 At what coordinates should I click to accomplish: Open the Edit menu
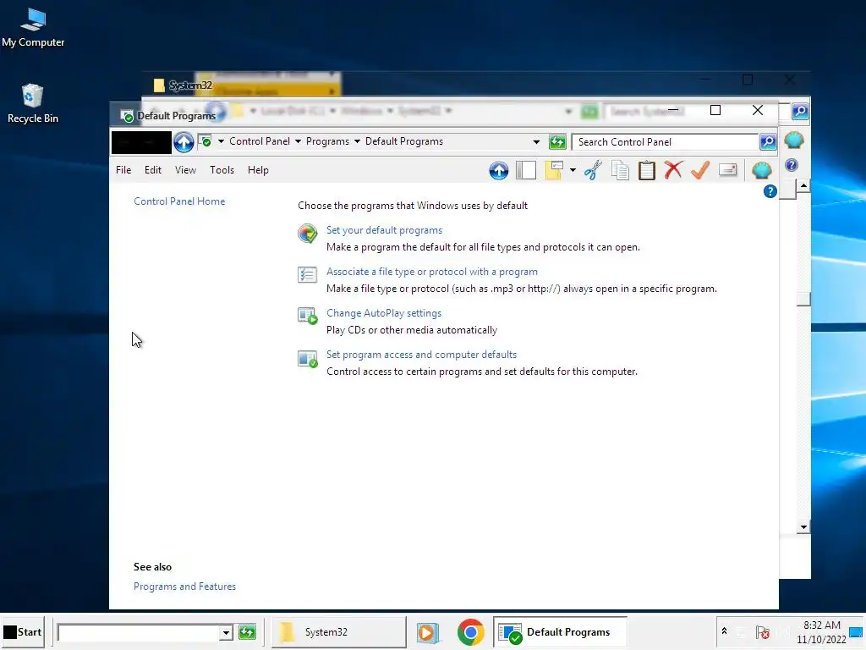tap(153, 170)
